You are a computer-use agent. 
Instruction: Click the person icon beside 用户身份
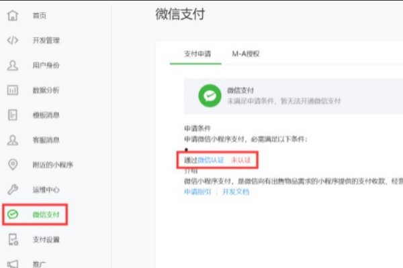pos(13,65)
